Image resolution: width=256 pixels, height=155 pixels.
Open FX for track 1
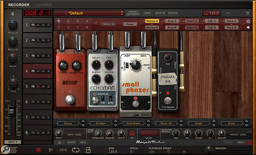pyautogui.click(x=33, y=25)
